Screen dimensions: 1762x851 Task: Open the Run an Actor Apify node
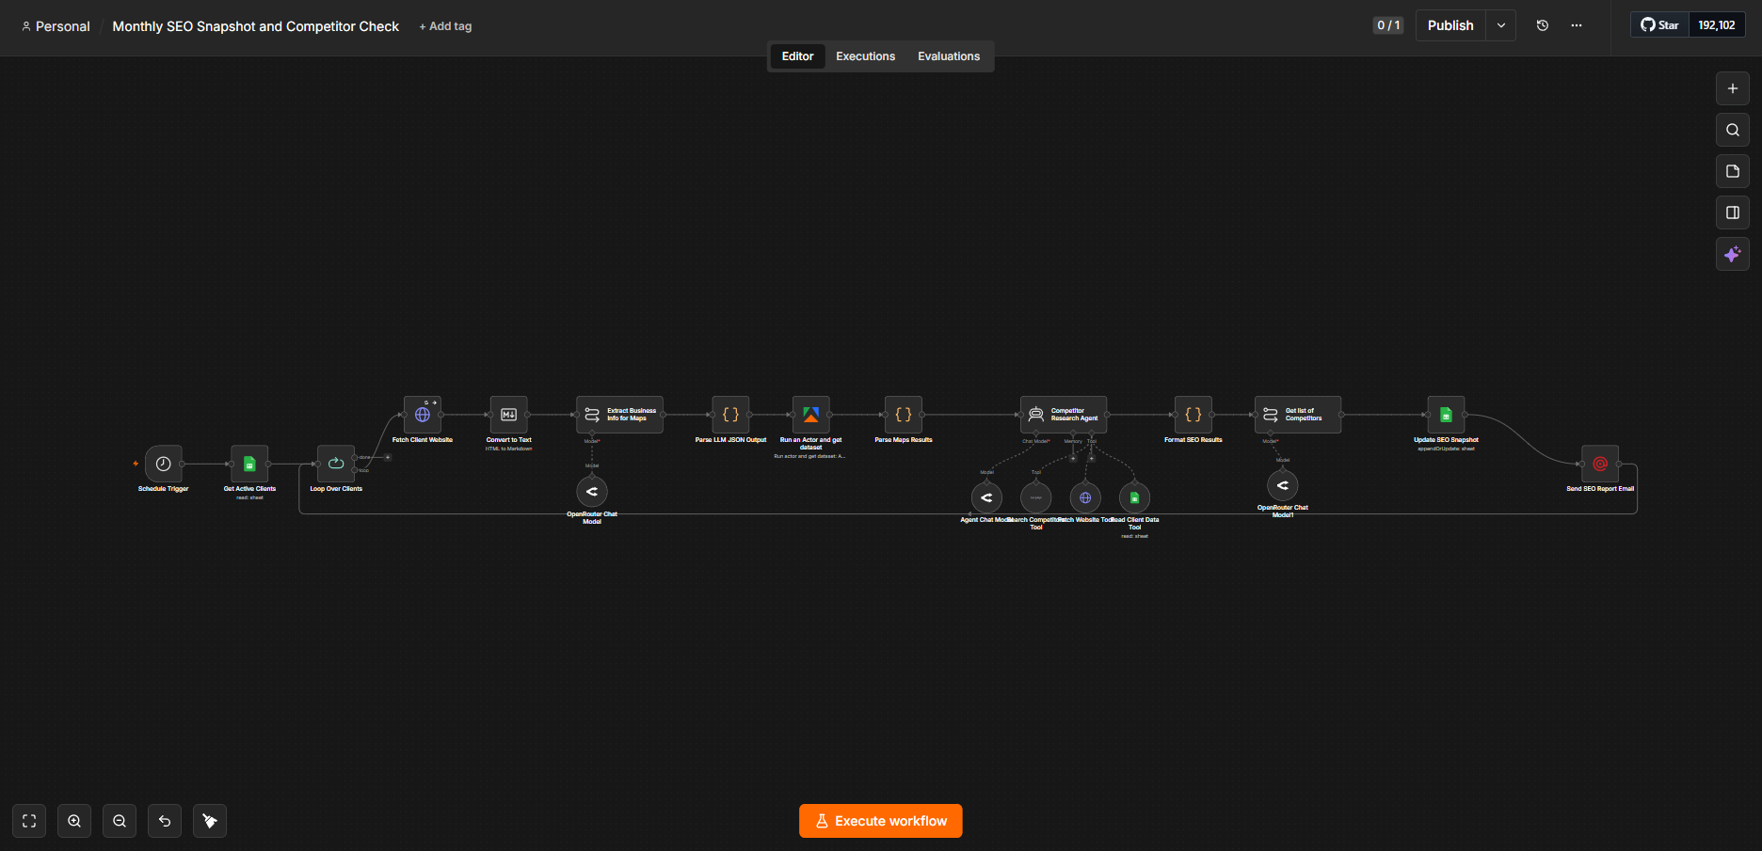pos(810,415)
